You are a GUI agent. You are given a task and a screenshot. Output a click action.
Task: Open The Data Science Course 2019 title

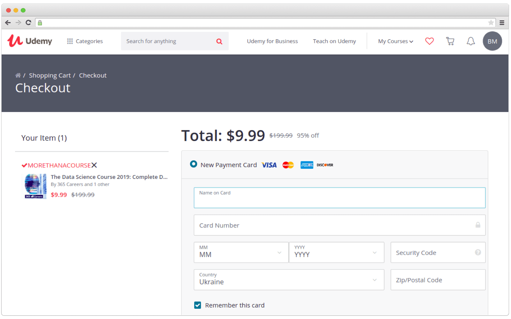[x=109, y=177]
